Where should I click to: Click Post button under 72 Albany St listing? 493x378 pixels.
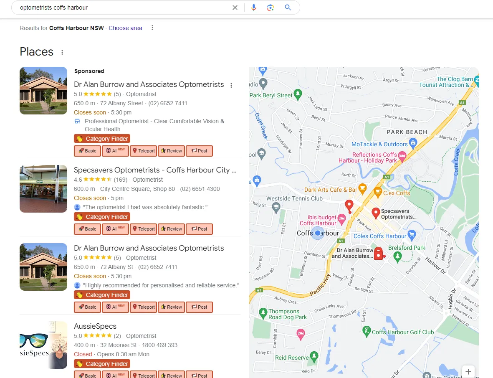click(x=200, y=307)
